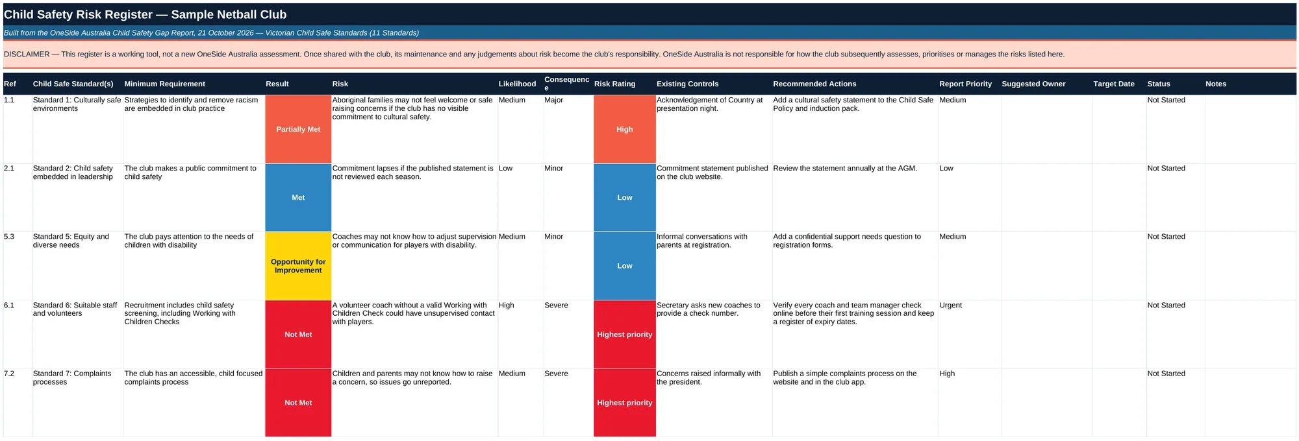Click the blue 'Met' result cell

click(x=298, y=197)
